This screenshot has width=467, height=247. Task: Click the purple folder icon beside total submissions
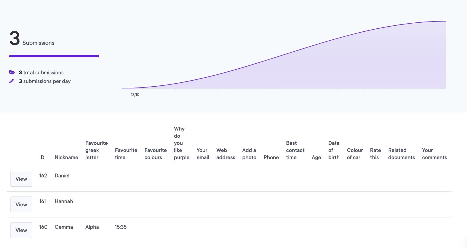[x=12, y=73]
